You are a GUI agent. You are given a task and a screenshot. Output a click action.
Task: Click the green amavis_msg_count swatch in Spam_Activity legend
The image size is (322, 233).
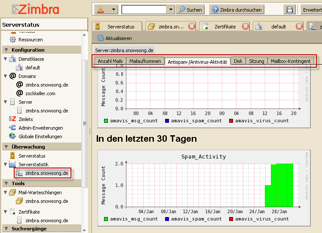tap(106, 219)
